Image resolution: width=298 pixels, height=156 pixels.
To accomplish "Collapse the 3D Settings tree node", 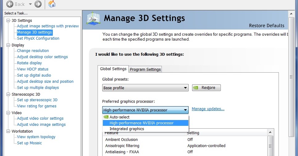I will [8, 21].
